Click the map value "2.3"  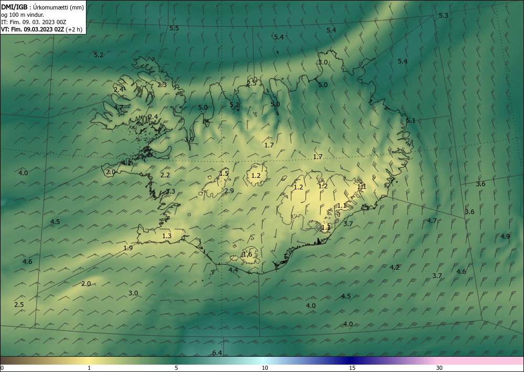(x=162, y=85)
